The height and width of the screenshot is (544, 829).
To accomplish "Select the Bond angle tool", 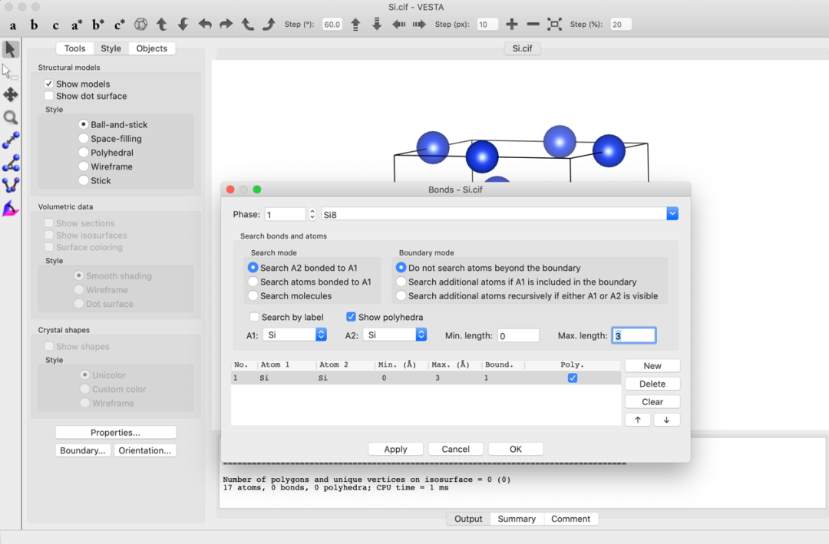I will (10, 163).
